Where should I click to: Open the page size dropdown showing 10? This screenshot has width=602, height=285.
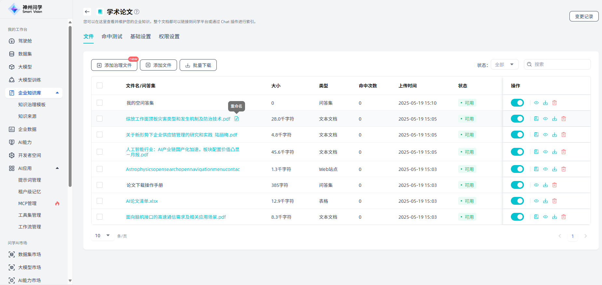click(102, 236)
